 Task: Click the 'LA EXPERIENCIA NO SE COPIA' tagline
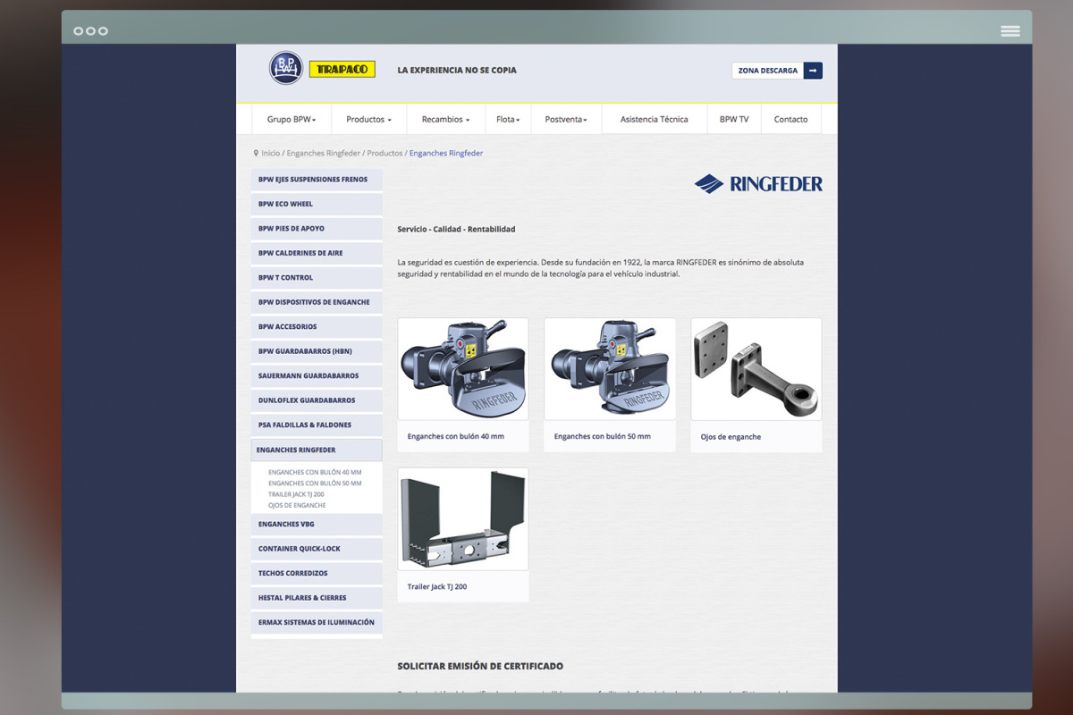coord(457,70)
